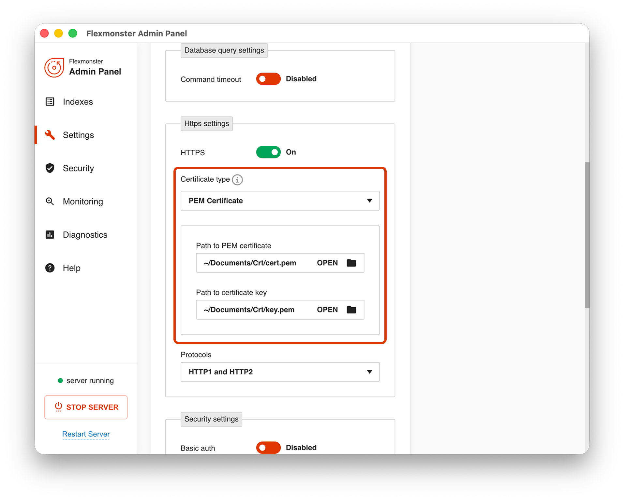The image size is (624, 500).
Task: Click OPEN for certificate key path
Action: pyautogui.click(x=327, y=310)
